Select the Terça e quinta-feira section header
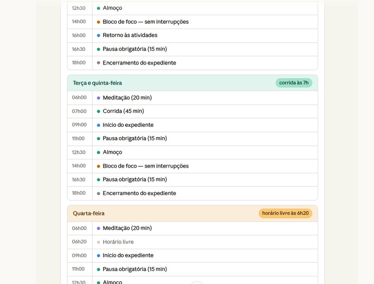Viewport: 374px width, 284px height. [x=97, y=83]
